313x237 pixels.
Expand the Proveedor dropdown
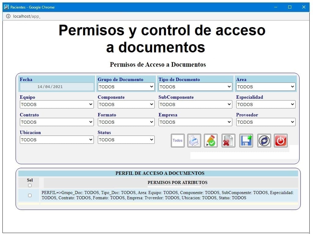[x=266, y=122]
